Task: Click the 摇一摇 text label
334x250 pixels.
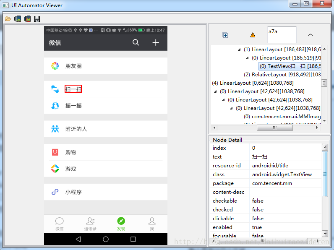Action: coord(73,106)
